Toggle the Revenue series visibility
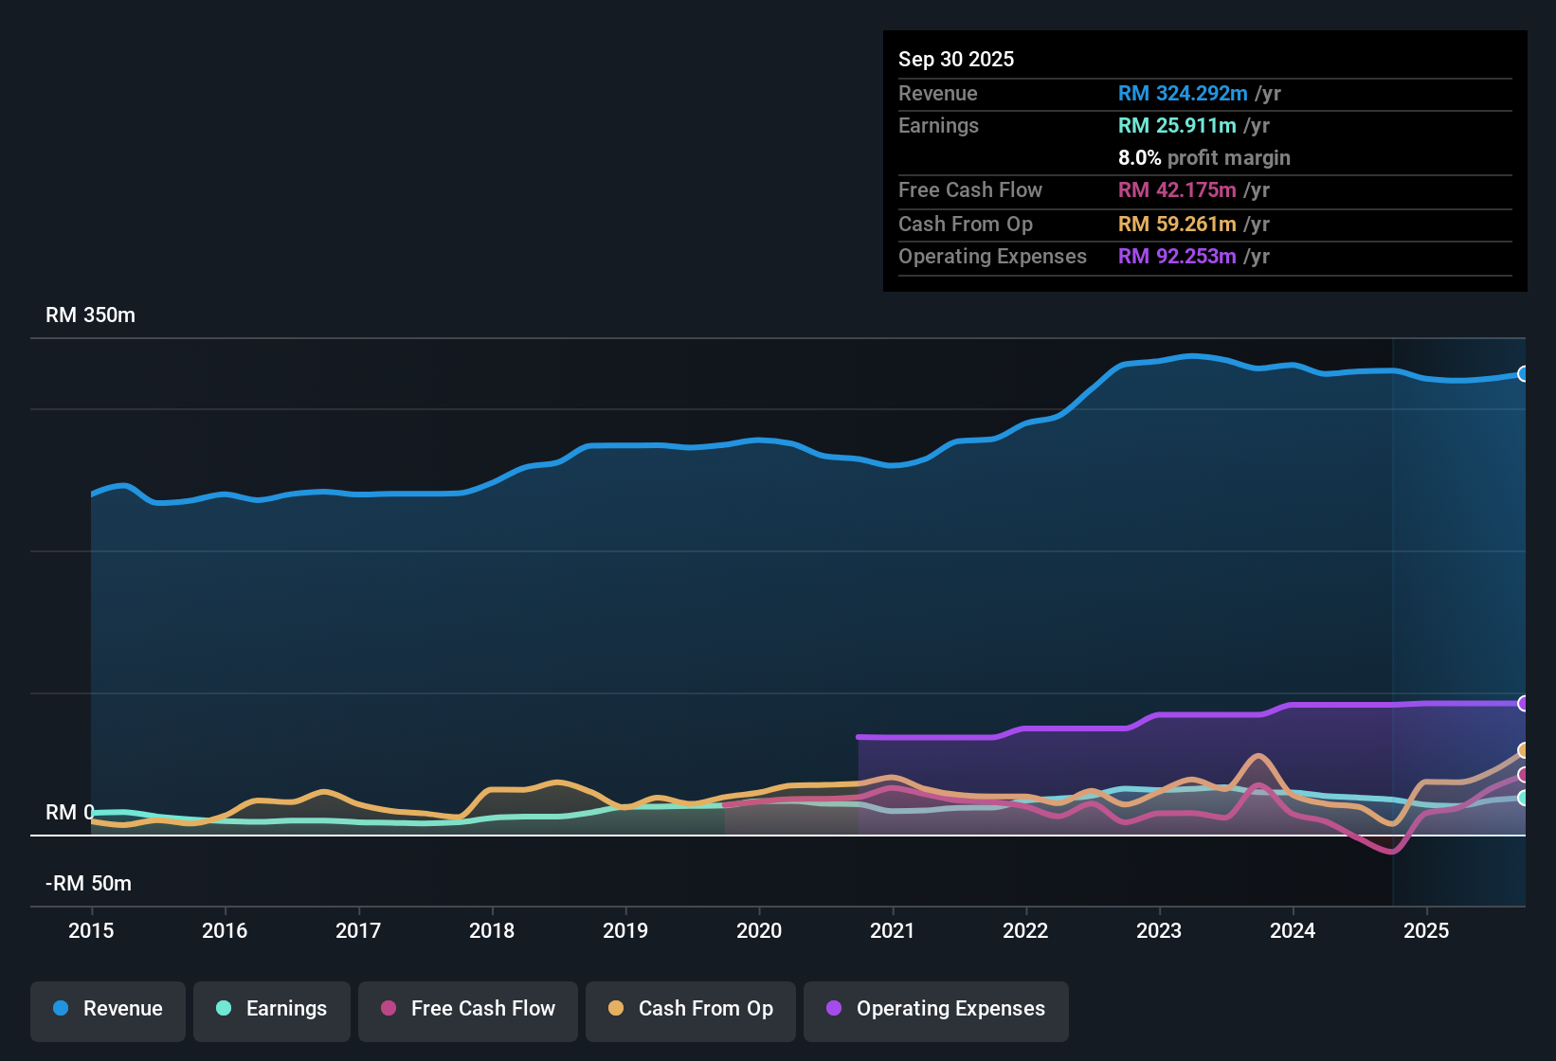Image resolution: width=1556 pixels, height=1061 pixels. (107, 1009)
